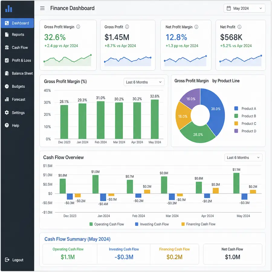Toggle Product A in donut legend
272x272 pixels.
coord(245,108)
